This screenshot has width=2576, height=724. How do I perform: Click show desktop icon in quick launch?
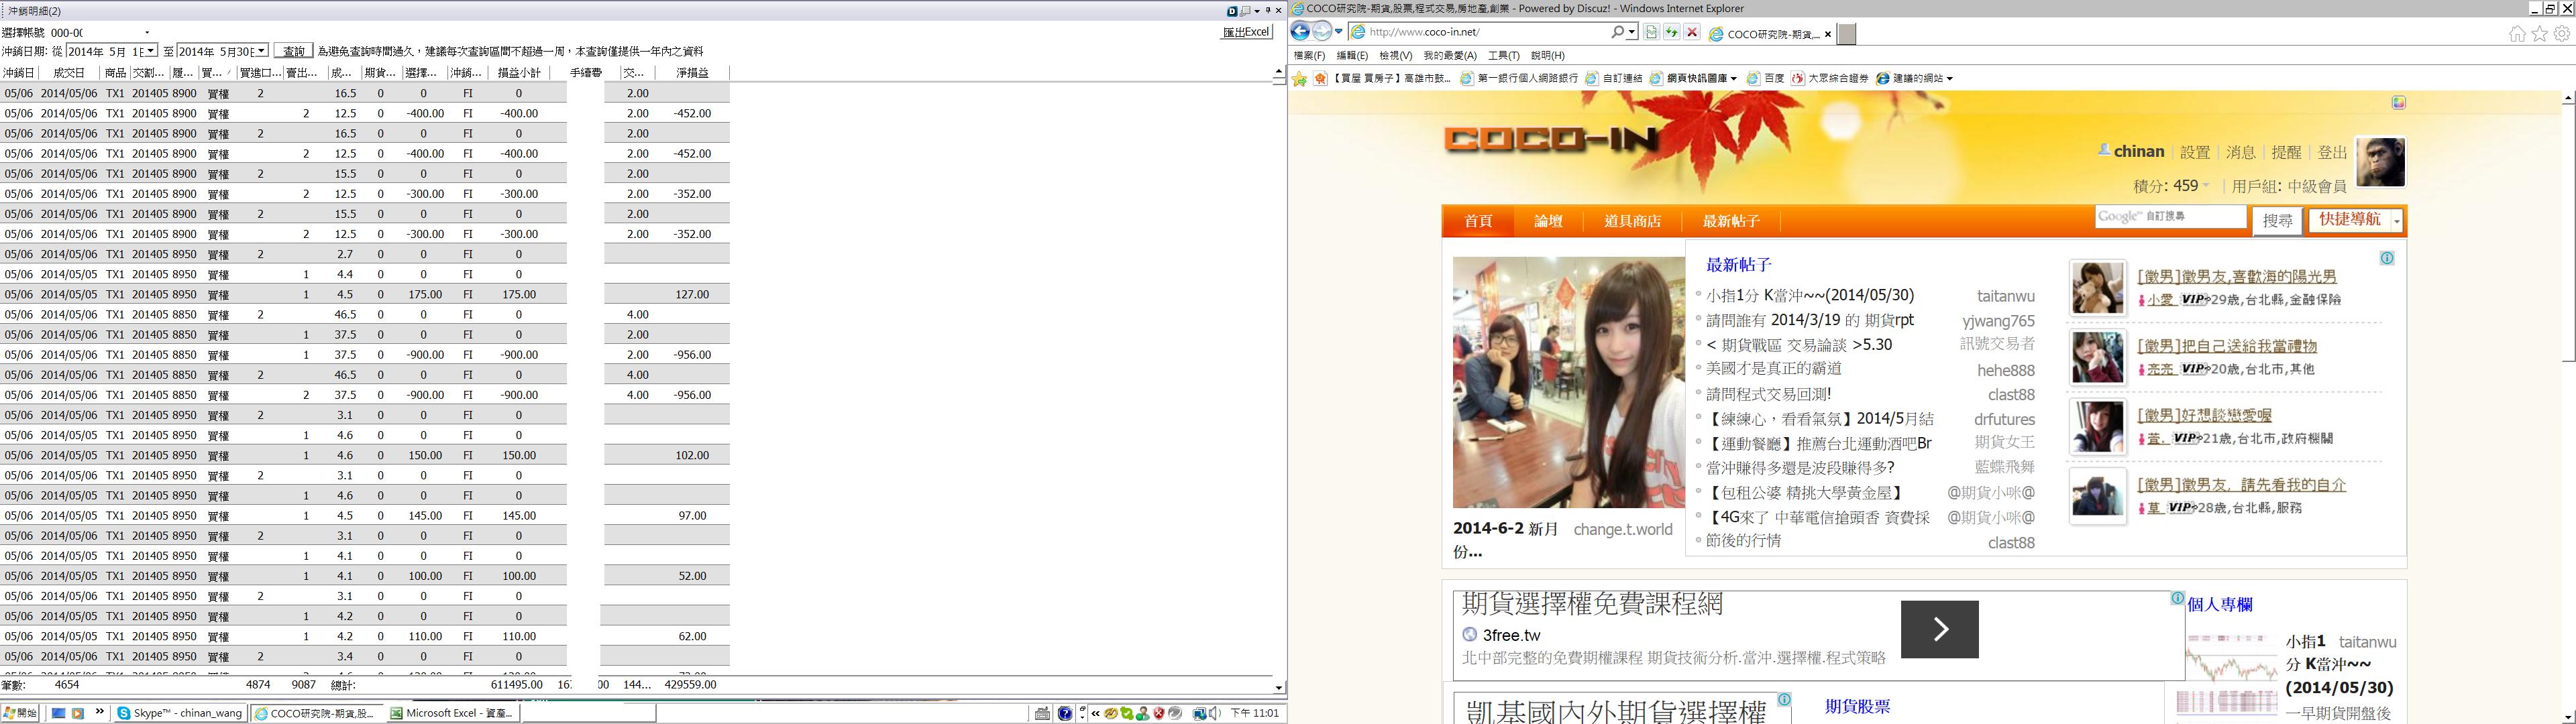(59, 713)
